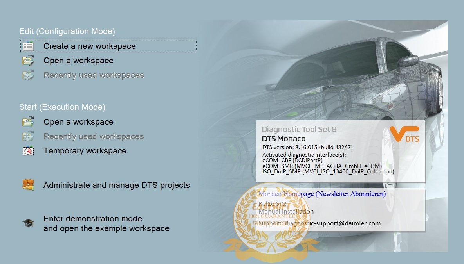The image size is (464, 264).
Task: Click the 'Activated diagnostic interface(s):' label
Action: [x=304, y=154]
